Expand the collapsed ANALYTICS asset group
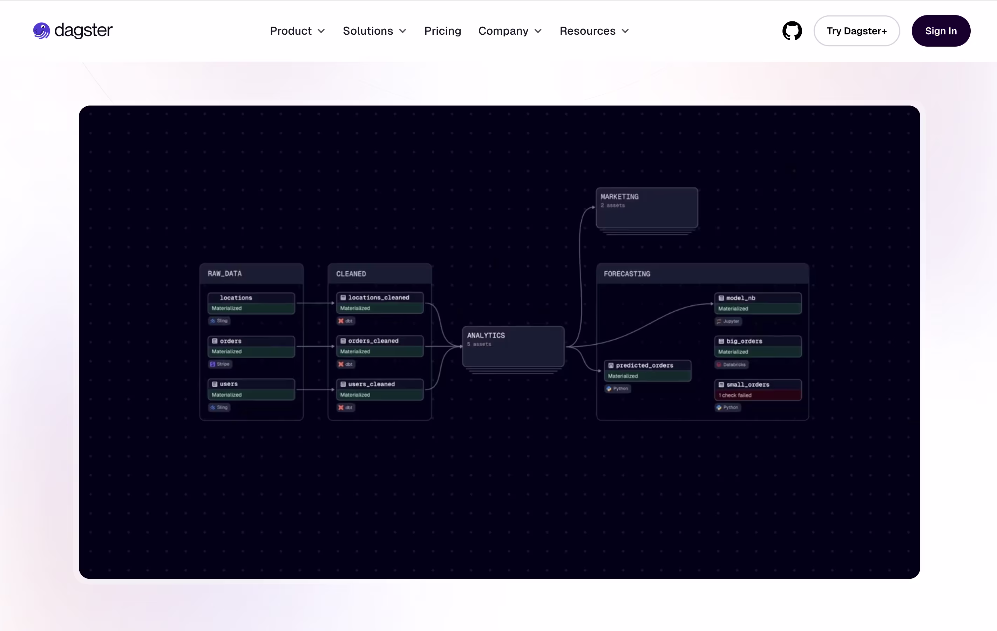This screenshot has height=631, width=997. tap(513, 346)
